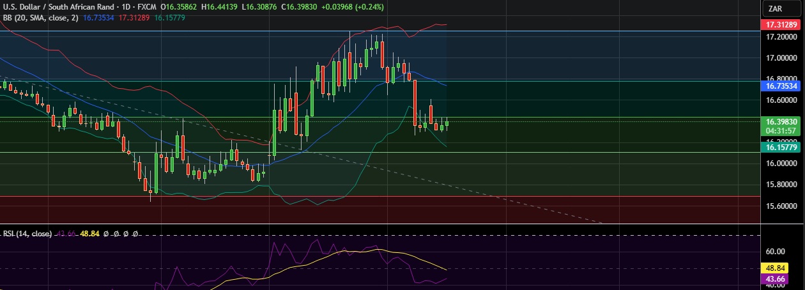
Task: Click the 16.60000 price scale tick
Action: (781, 100)
